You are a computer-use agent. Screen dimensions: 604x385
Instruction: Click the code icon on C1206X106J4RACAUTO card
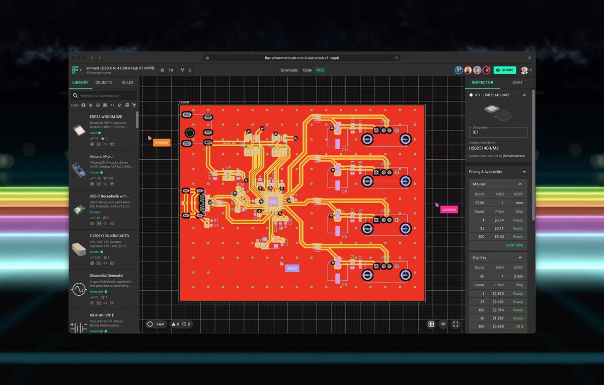(x=105, y=263)
